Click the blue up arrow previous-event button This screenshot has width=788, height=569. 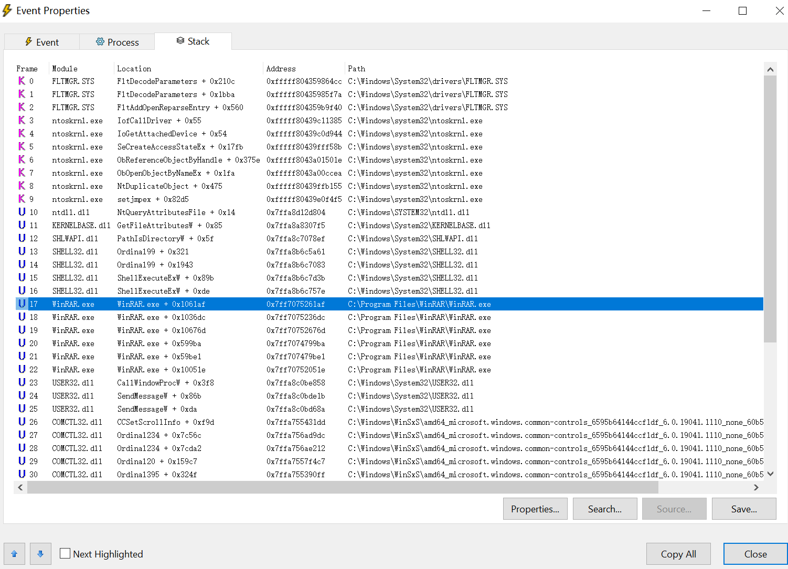tap(14, 554)
